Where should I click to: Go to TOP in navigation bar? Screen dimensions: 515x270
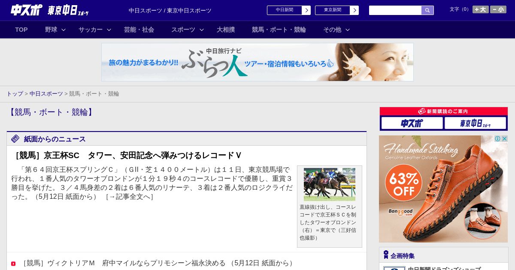[21, 30]
